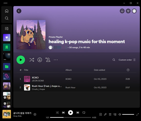
Task: Open the now playing song title
Action: point(22,113)
